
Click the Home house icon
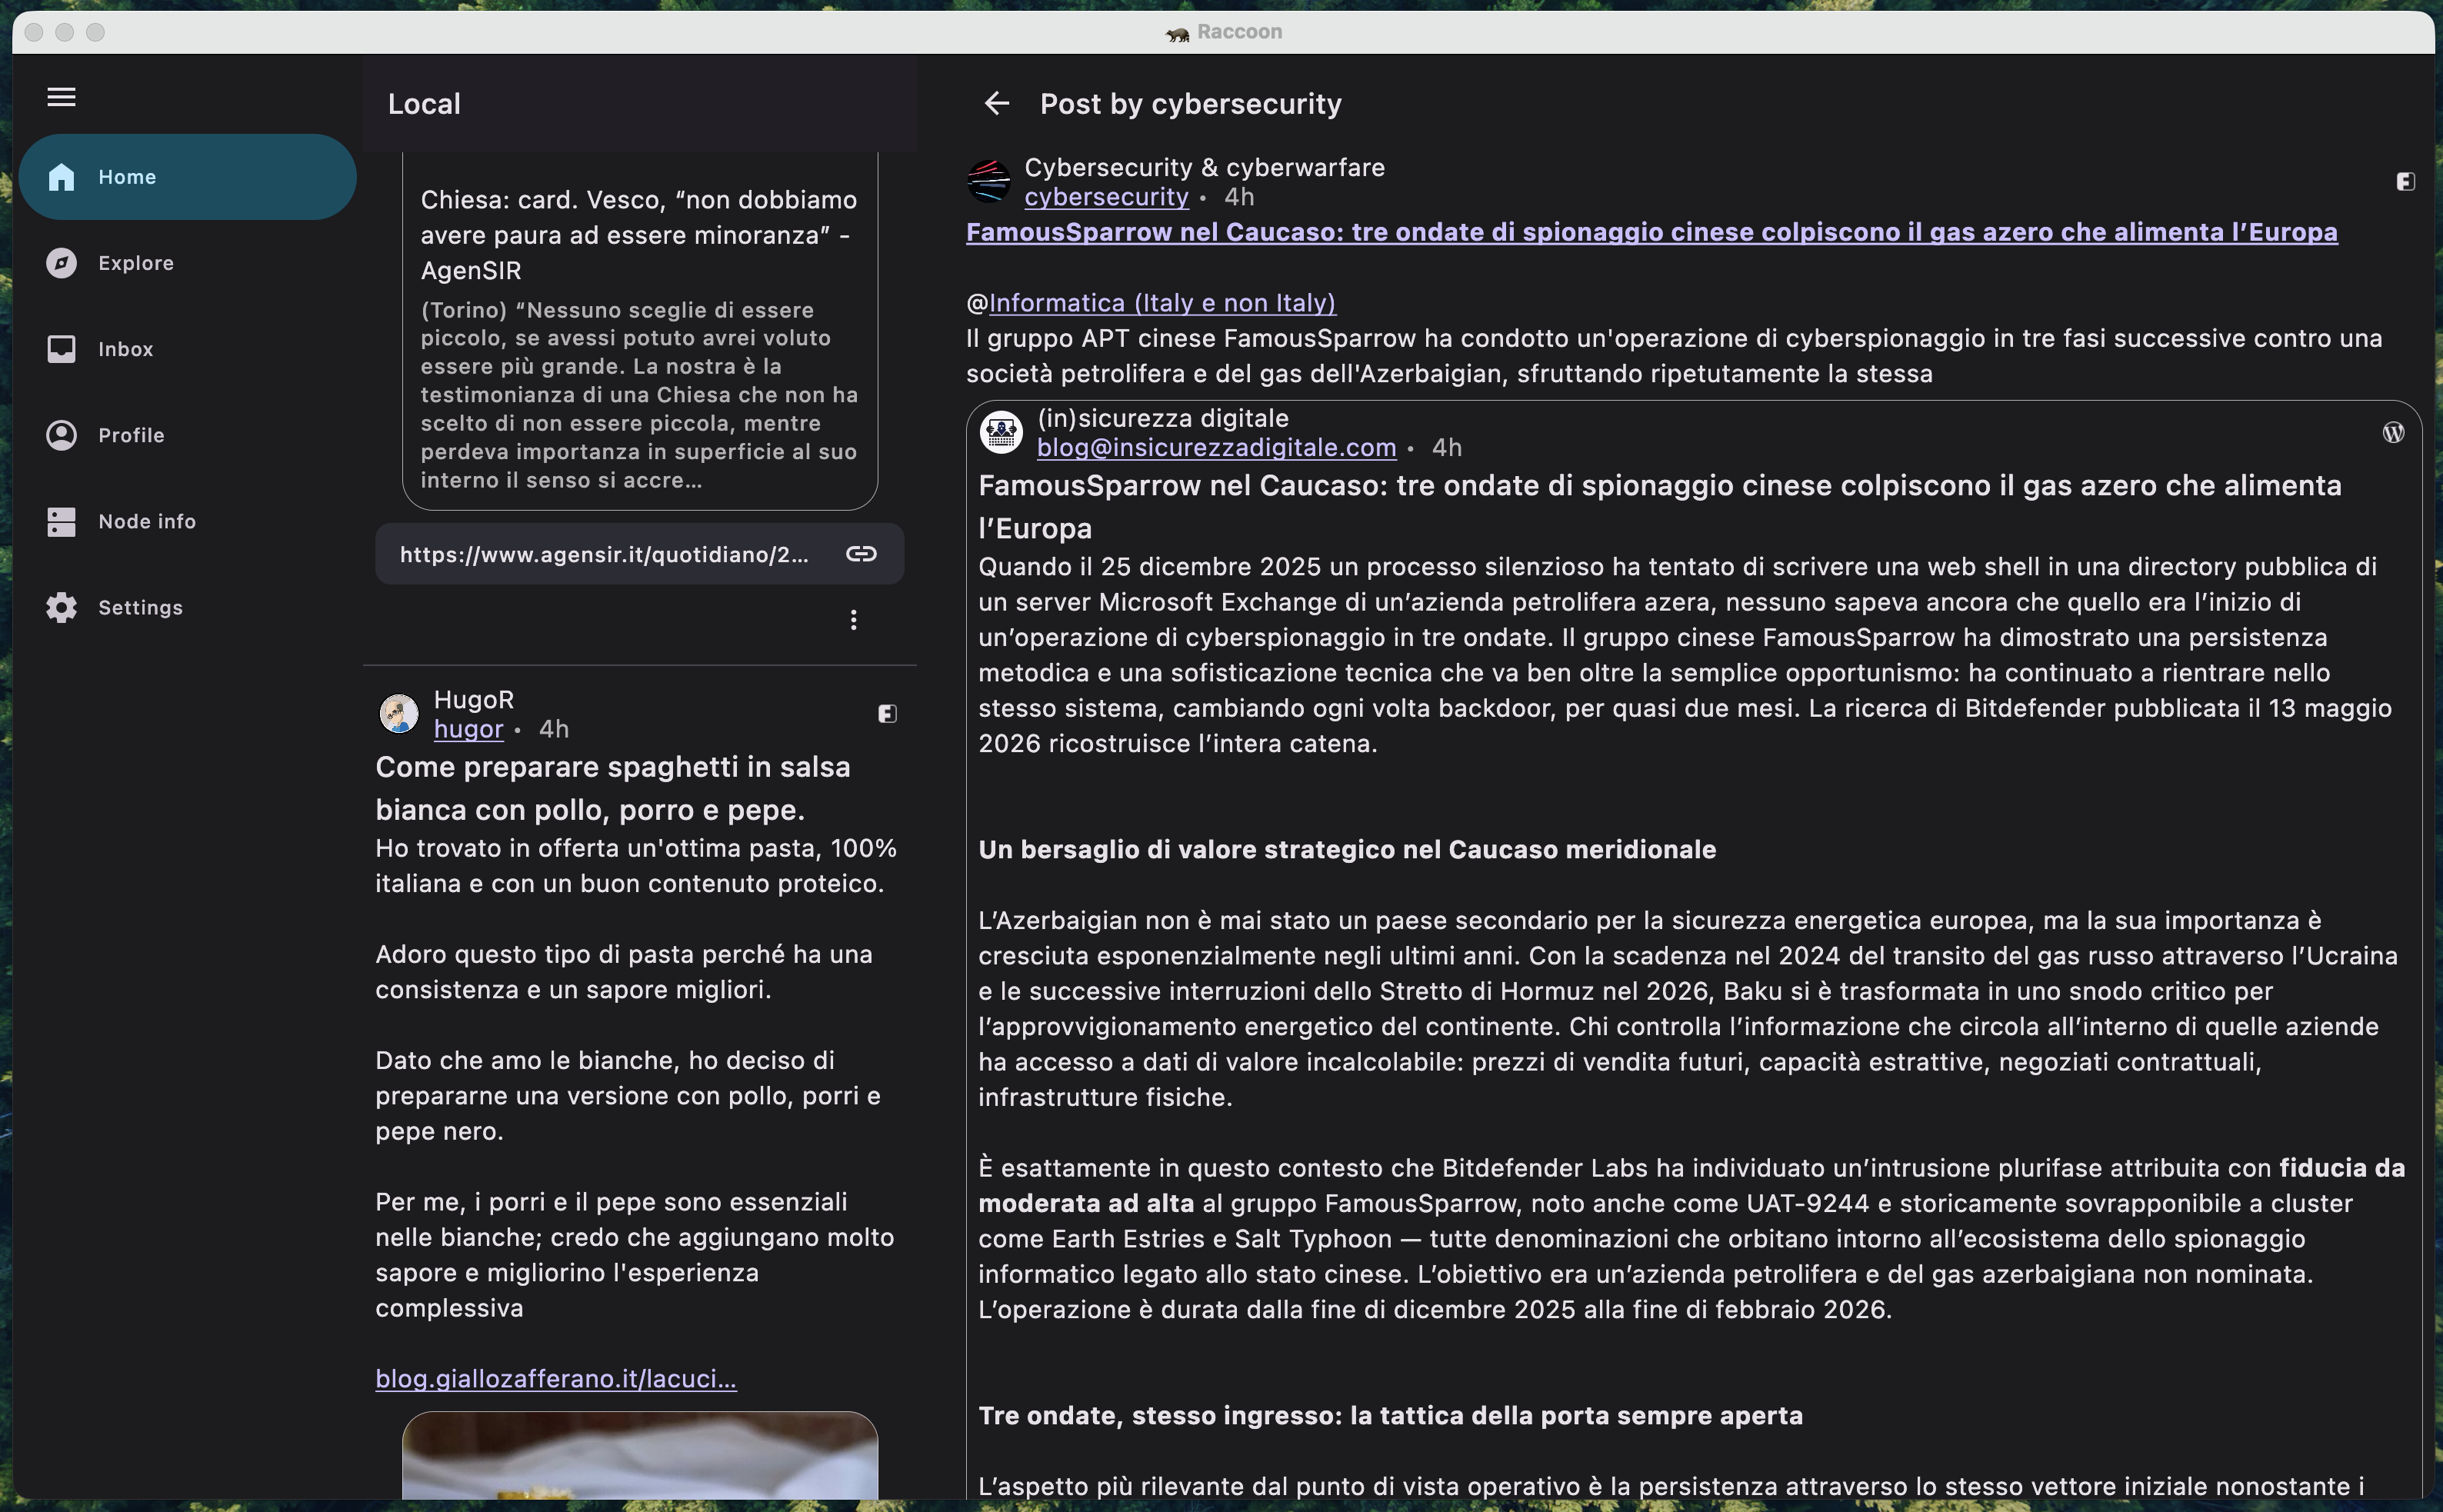61,177
